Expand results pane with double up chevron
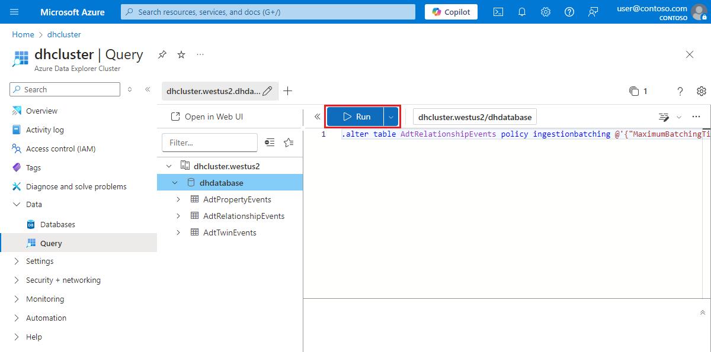This screenshot has width=711, height=352. tap(703, 312)
